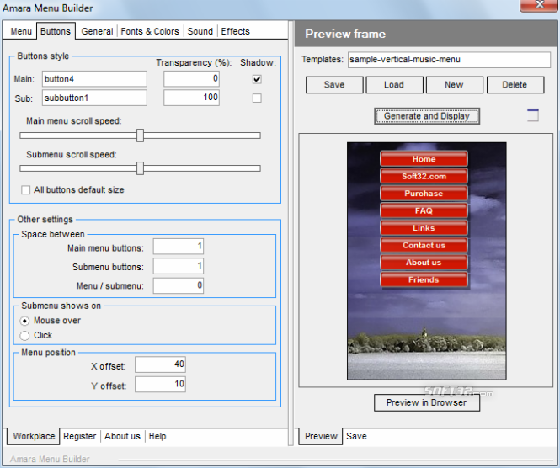Click the Load template button

coord(394,85)
